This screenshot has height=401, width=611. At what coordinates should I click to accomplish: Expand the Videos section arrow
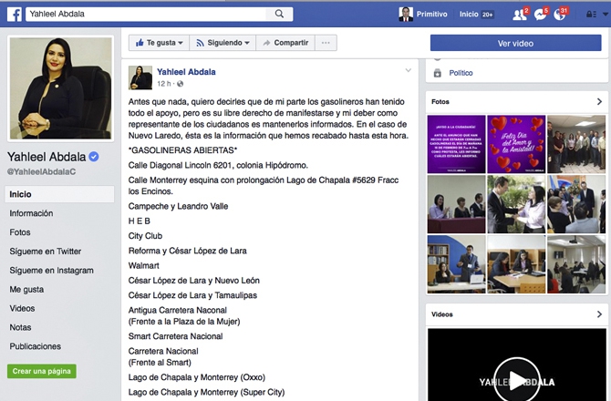[599, 314]
